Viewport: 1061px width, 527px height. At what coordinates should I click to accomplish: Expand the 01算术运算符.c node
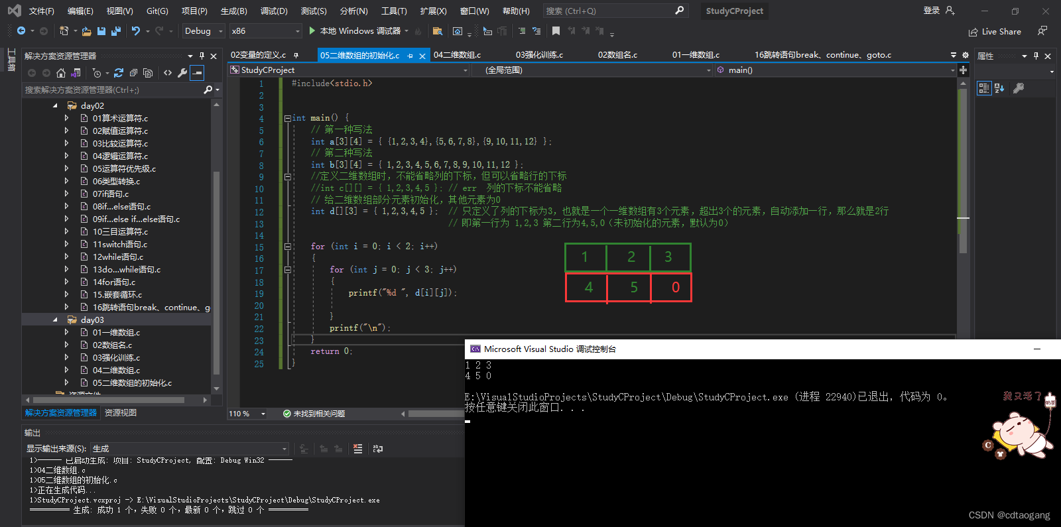tap(66, 119)
